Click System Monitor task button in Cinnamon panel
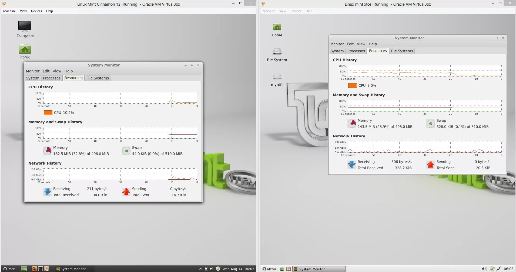Viewport: 516px width, 272px height. coord(74,269)
